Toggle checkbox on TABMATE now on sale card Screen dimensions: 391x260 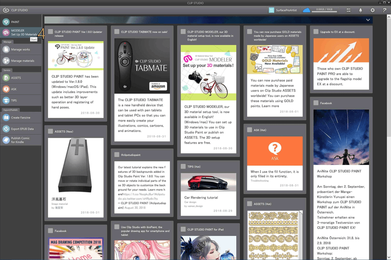point(117,32)
